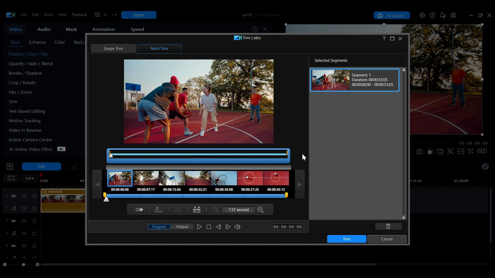The height and width of the screenshot is (278, 495).
Task: Lock video track 1
Action: [34, 196]
